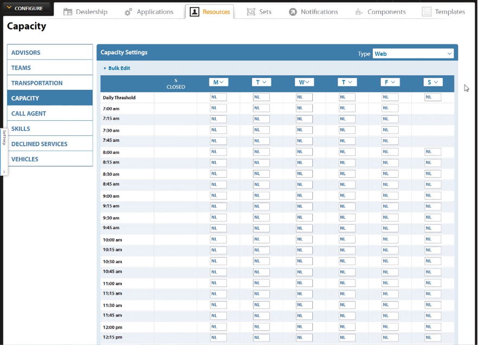Image resolution: width=478 pixels, height=345 pixels.
Task: Open the F day column dropdown
Action: (x=390, y=82)
